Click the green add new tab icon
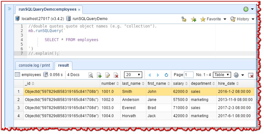Screen dimensions: 264x134 pyautogui.click(x=246, y=9)
